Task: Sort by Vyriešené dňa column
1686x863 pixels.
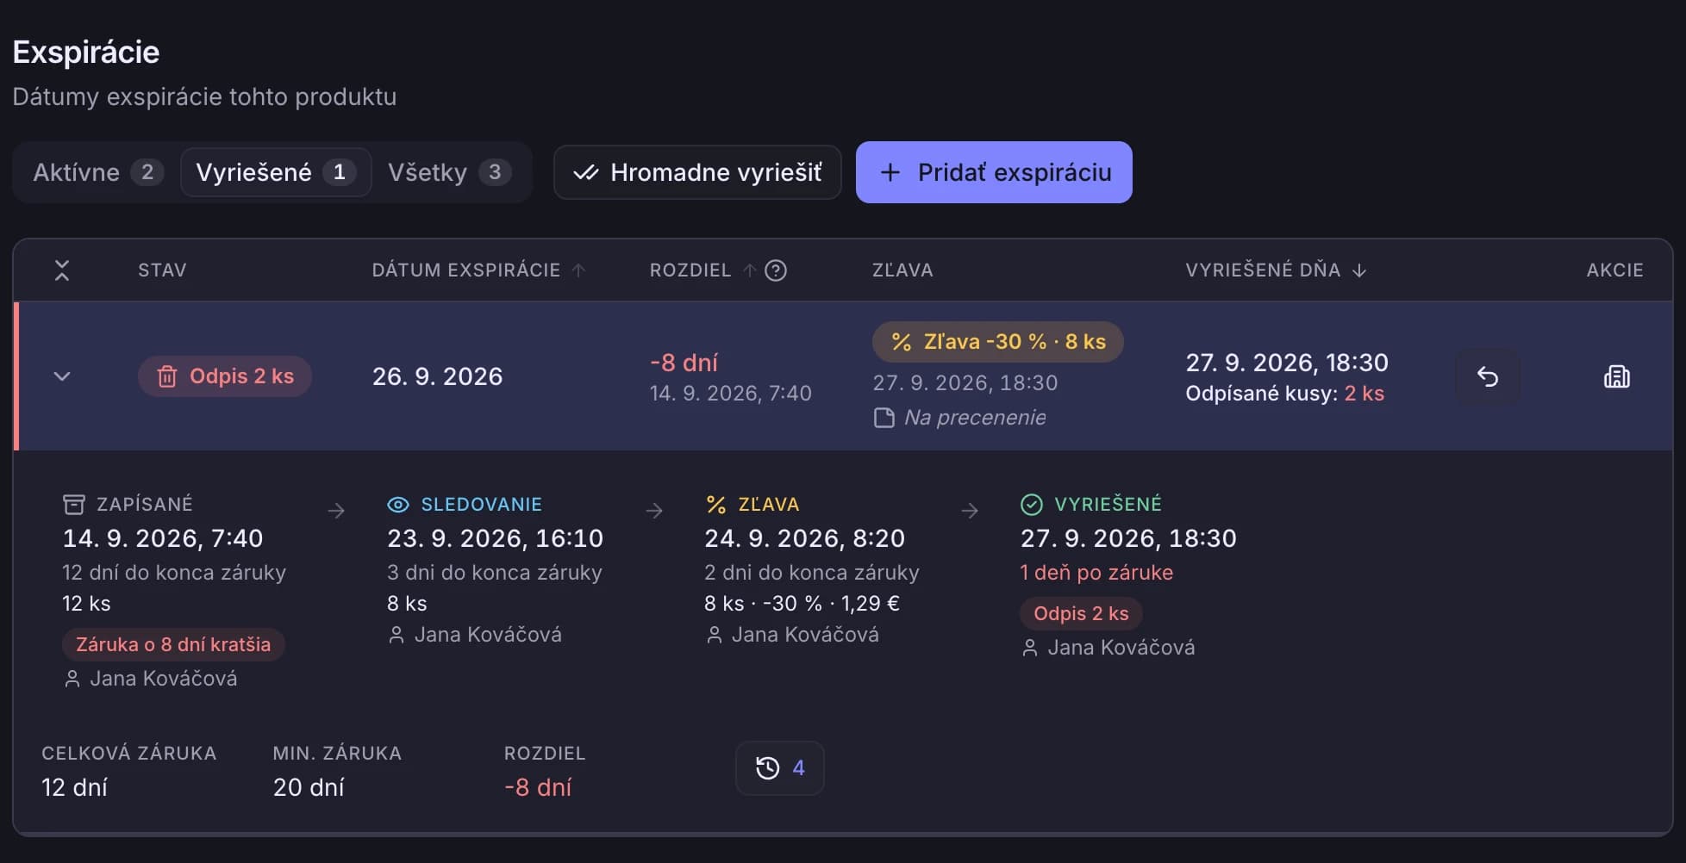Action: 1276,270
